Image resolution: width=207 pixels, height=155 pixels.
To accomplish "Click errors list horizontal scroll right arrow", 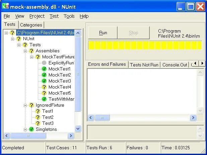I will [193, 117].
